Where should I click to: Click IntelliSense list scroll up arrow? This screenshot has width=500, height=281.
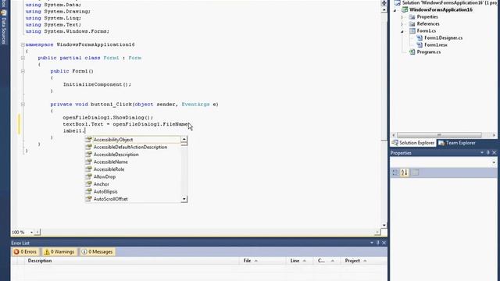(184, 139)
